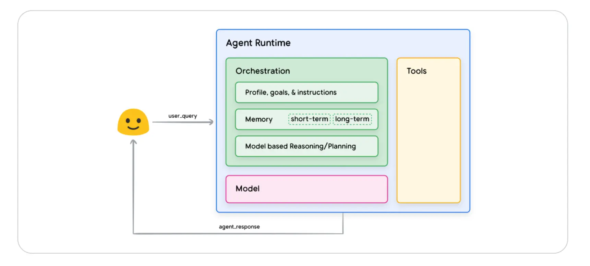Select the short-term memory tag
Screen dimensions: 590x266
tap(309, 119)
